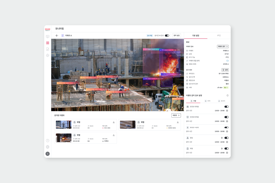Switch off the 위험 detection toggle
The height and width of the screenshot is (183, 275).
click(226, 148)
